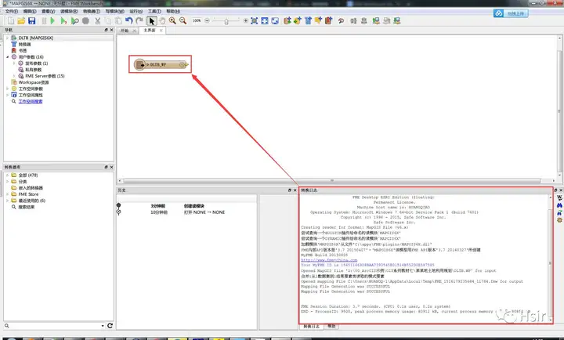Select the arrow Select tool
564x340 pixels.
click(x=152, y=21)
